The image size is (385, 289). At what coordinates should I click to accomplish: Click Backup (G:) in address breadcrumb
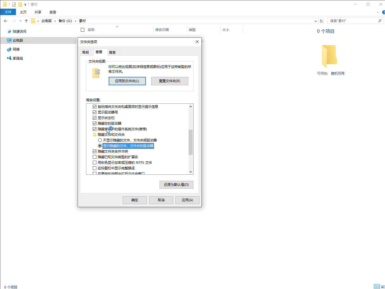click(x=65, y=21)
